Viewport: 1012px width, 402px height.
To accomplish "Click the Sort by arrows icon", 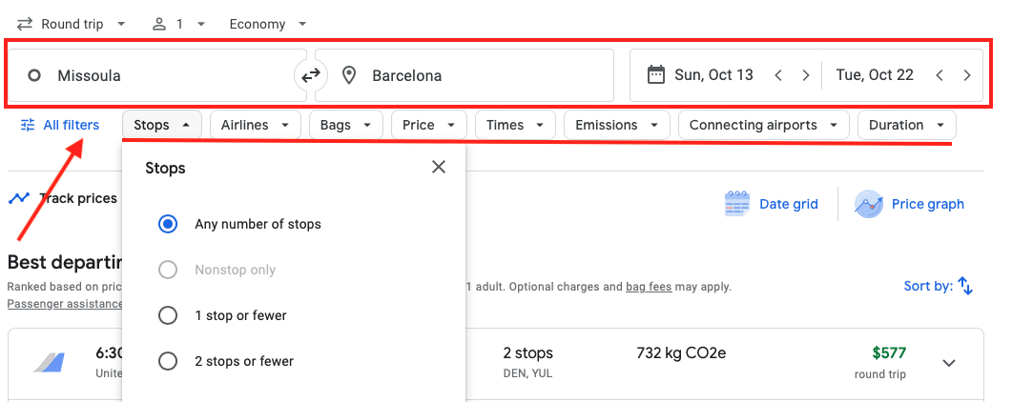I will (965, 286).
